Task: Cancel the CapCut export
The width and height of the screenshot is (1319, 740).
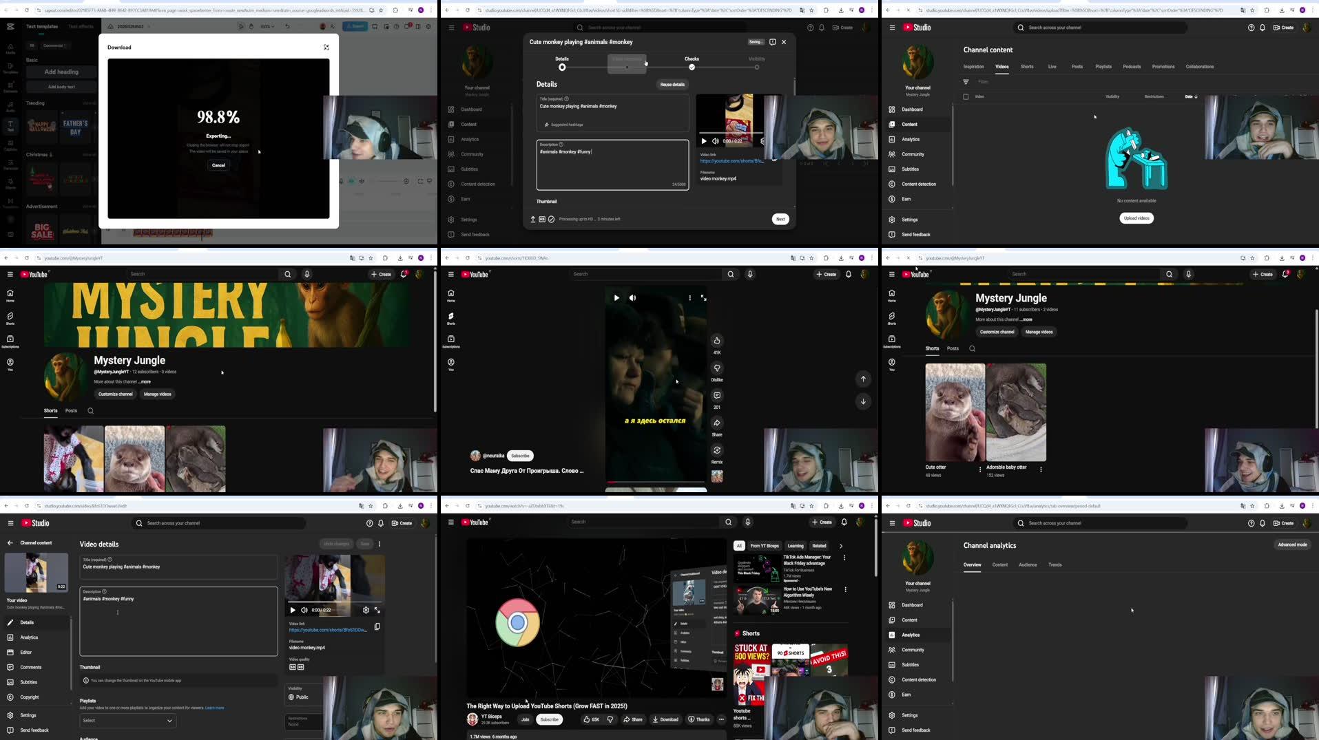Action: click(218, 165)
